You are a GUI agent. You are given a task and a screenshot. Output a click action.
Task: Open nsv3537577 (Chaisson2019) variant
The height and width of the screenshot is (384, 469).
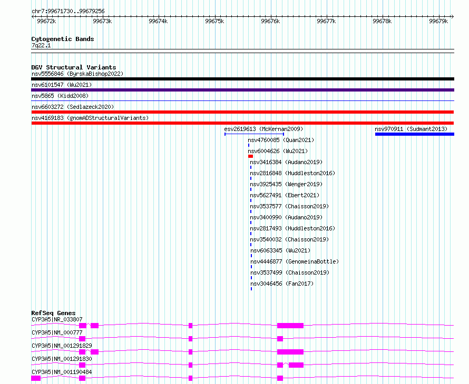pos(289,206)
